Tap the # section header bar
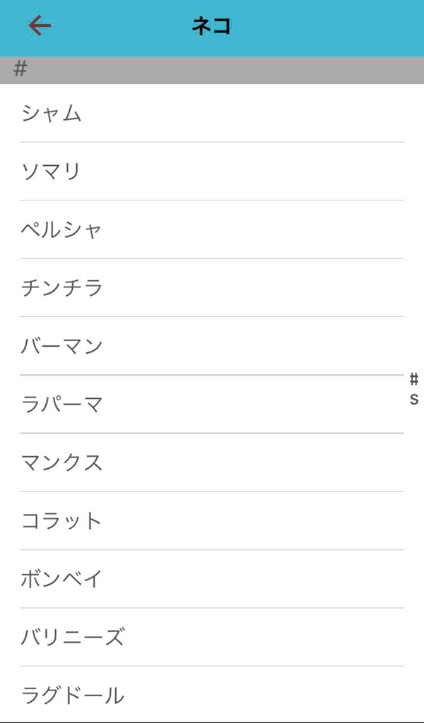Image resolution: width=424 pixels, height=723 pixels. (212, 70)
